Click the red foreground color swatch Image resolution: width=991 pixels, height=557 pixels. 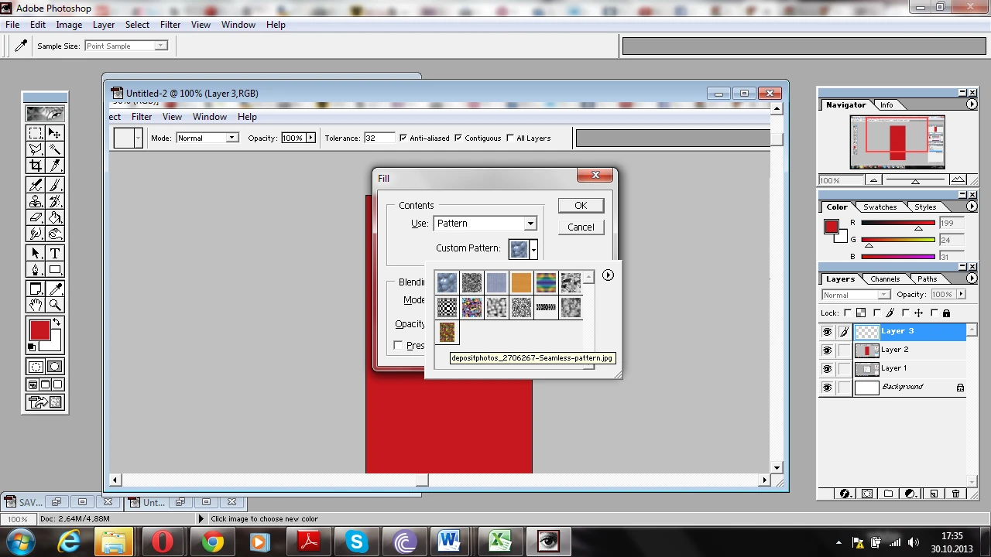click(39, 331)
